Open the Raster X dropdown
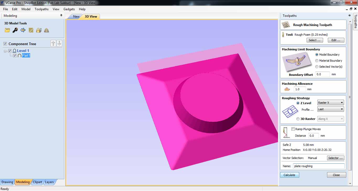This screenshot has height=191, width=358. pyautogui.click(x=330, y=103)
